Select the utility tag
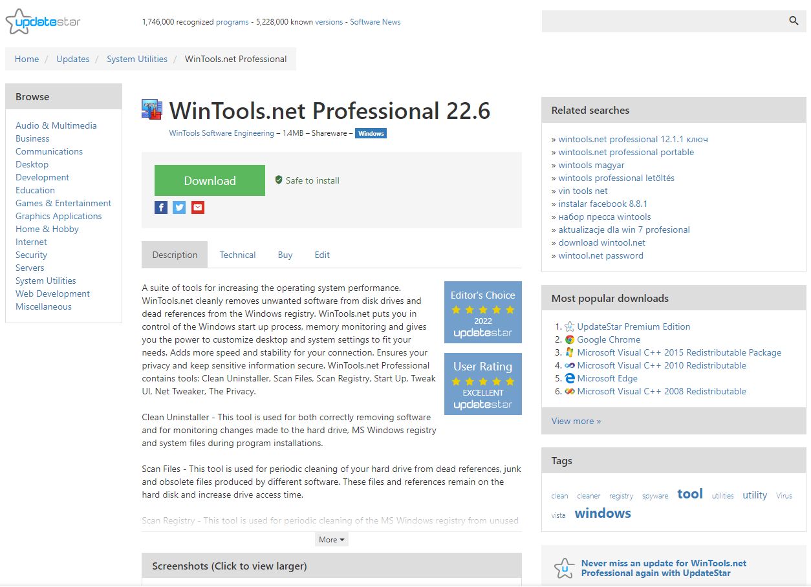 point(755,495)
